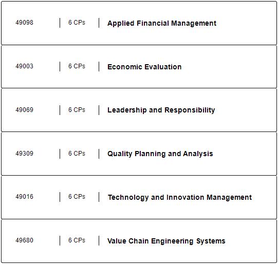Open the Applied Financial Management subject
Image resolution: width=278 pixels, height=264 pixels.
(x=162, y=23)
